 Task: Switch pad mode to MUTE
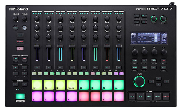[x=132, y=96]
